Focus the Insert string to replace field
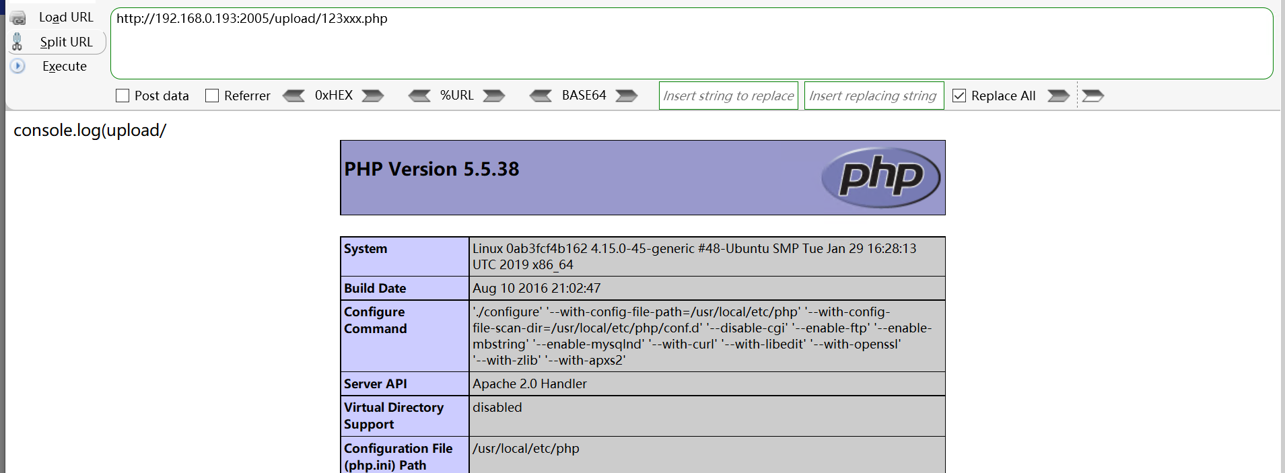1285x473 pixels. click(x=728, y=96)
